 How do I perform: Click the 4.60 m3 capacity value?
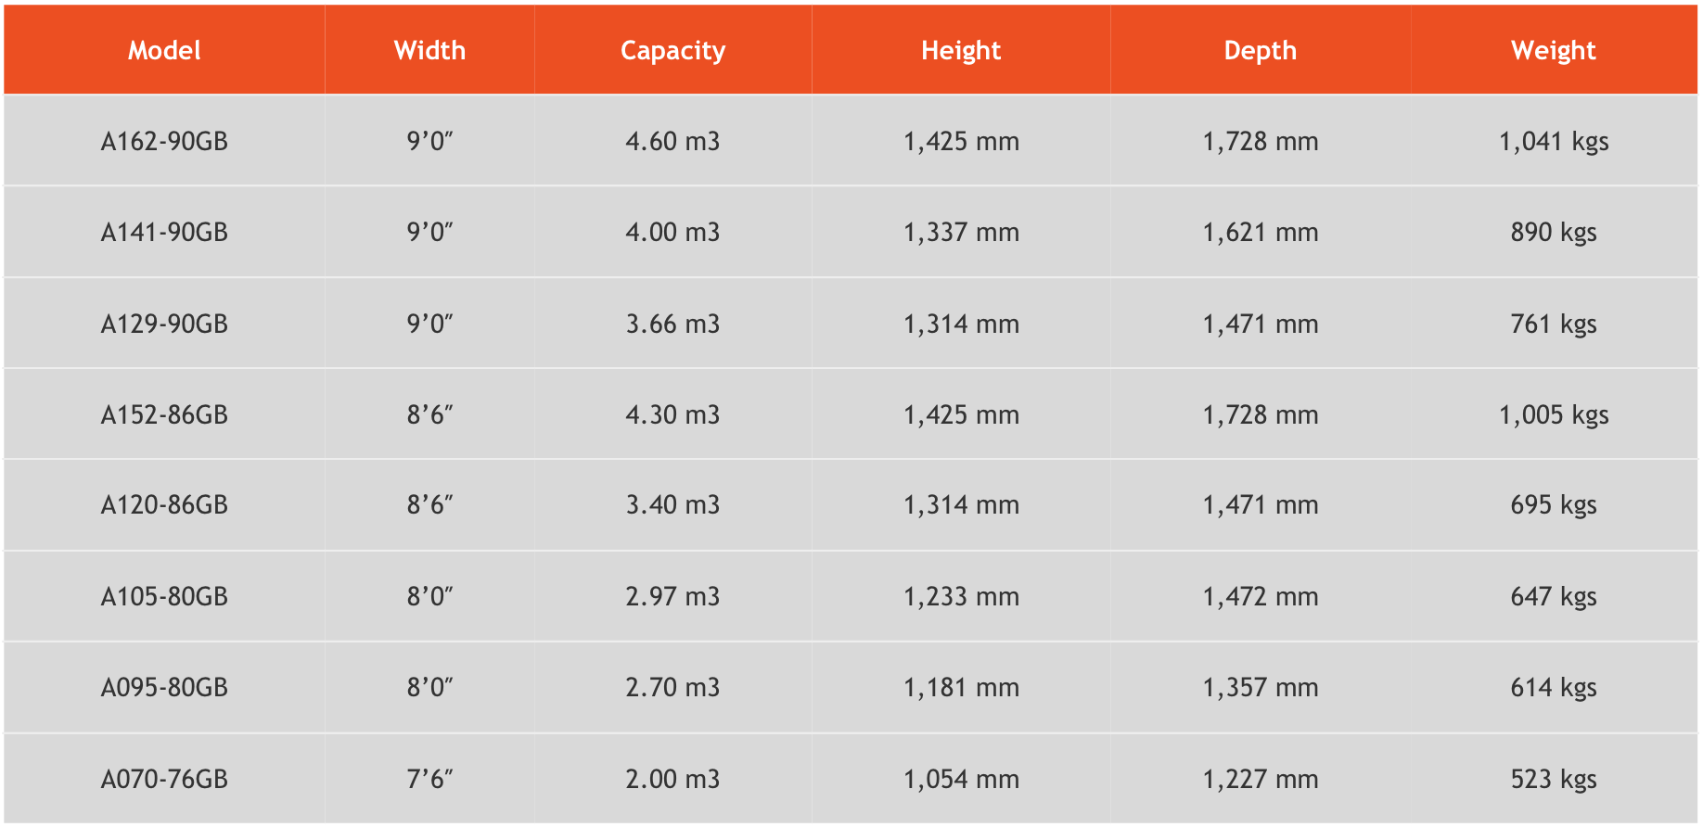tap(672, 141)
